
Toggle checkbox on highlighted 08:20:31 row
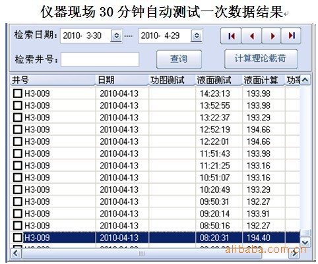tap(18, 238)
